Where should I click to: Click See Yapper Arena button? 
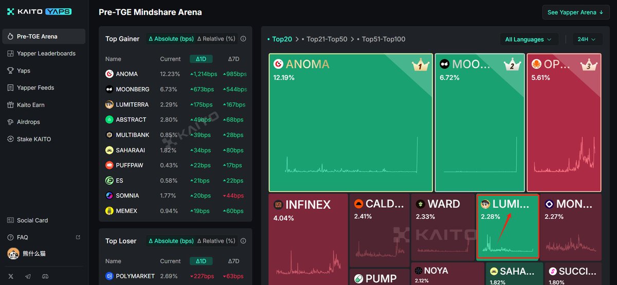coord(576,12)
